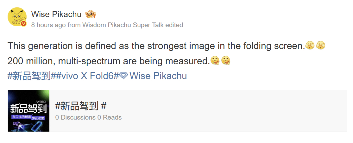The height and width of the screenshot is (143, 353).
Task: Open the blue Wise Pikachu super-topic link
Action: coord(158,76)
